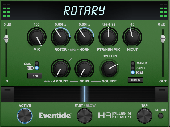This screenshot has width=170, height=127.
Task: Click the IN level slider handle
Action: [x=6, y=39]
